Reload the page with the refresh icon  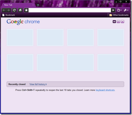tap(14, 10)
